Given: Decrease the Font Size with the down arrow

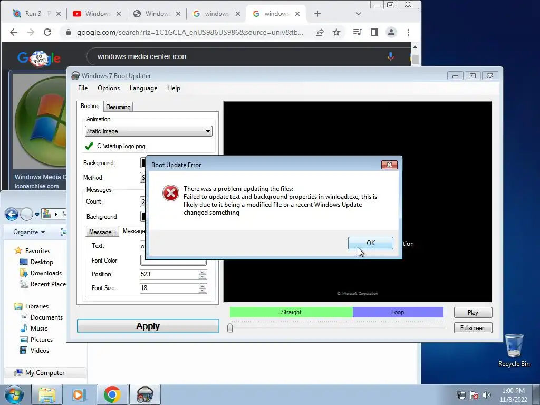Looking at the screenshot, I should coord(202,291).
